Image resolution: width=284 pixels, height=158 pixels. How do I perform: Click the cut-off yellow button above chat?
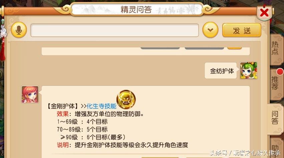235,48
